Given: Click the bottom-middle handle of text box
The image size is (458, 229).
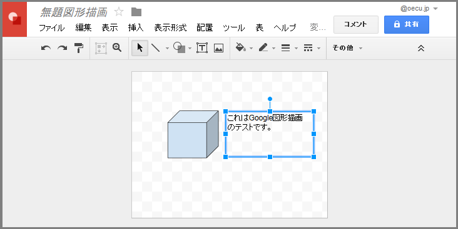Looking at the screenshot, I should pyautogui.click(x=270, y=157).
